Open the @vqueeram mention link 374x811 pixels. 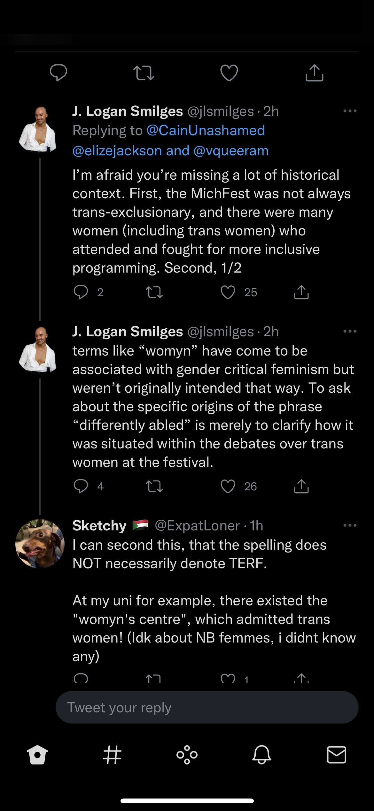[x=231, y=151]
